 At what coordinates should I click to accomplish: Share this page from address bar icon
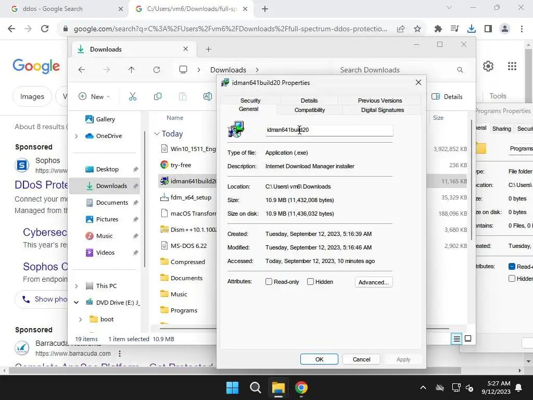tap(401, 29)
